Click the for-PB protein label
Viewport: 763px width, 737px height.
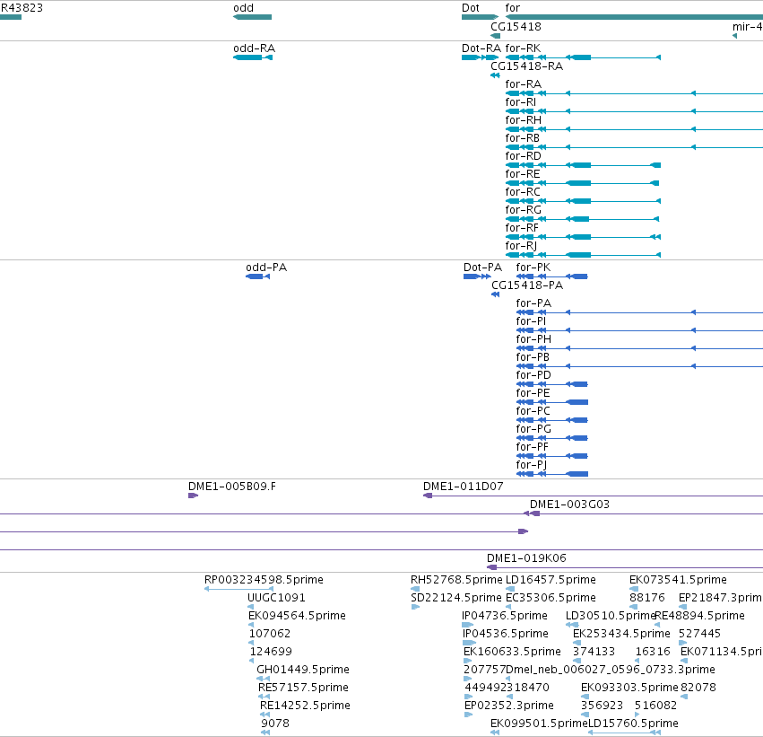tap(533, 357)
